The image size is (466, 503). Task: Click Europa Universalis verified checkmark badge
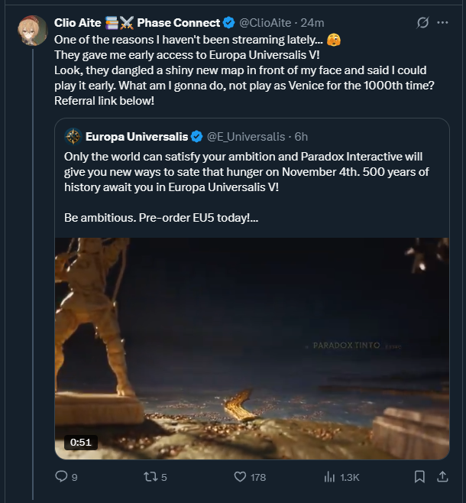(196, 137)
